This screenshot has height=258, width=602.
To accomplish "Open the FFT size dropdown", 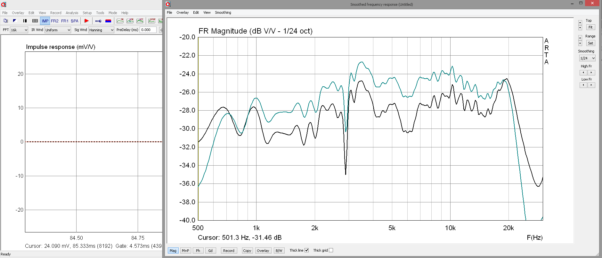I will point(19,30).
